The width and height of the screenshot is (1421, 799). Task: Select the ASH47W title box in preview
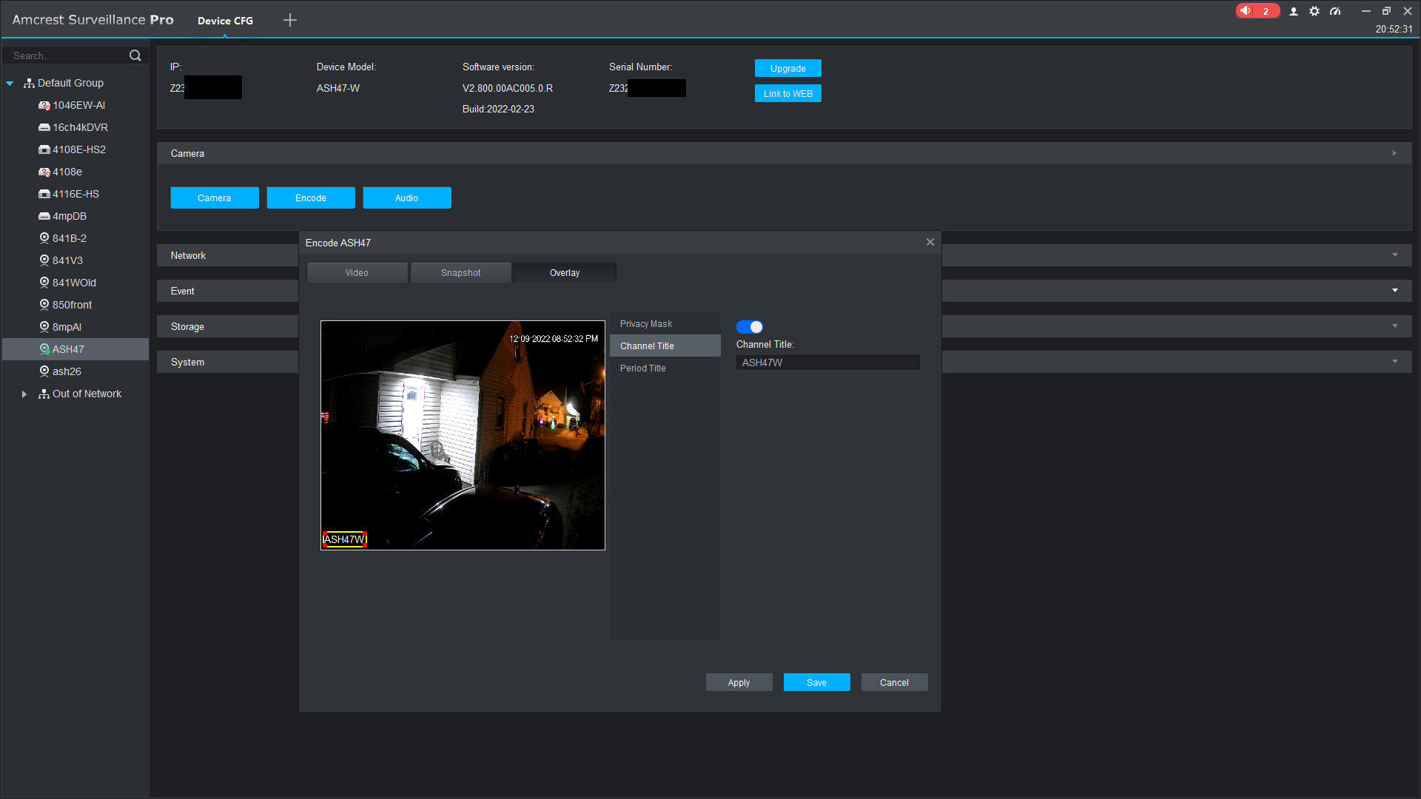345,539
